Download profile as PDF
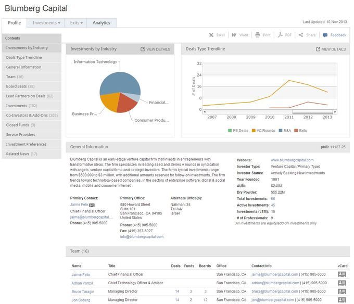This screenshot has height=304, width=354. coord(284,35)
